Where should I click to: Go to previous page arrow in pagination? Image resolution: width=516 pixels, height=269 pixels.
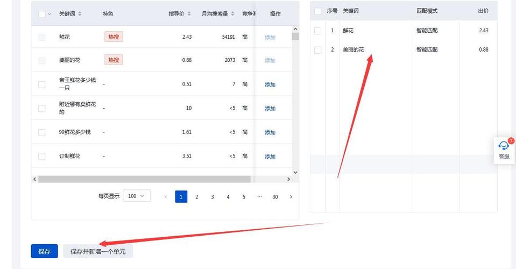pyautogui.click(x=166, y=197)
